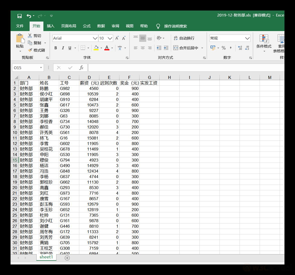Switch to the Review (审阅) tab
The width and height of the screenshot is (295, 275).
point(115,26)
